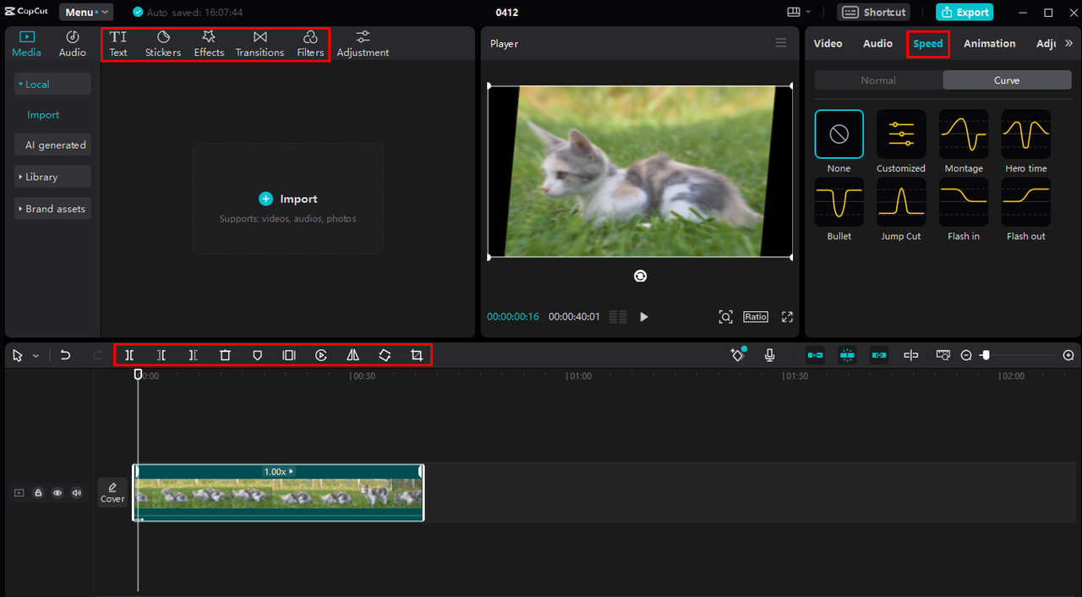Select the kitten video clip on timeline

coord(278,492)
